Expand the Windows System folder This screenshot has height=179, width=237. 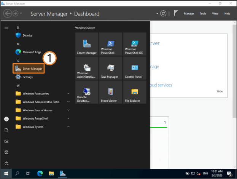coord(42,127)
